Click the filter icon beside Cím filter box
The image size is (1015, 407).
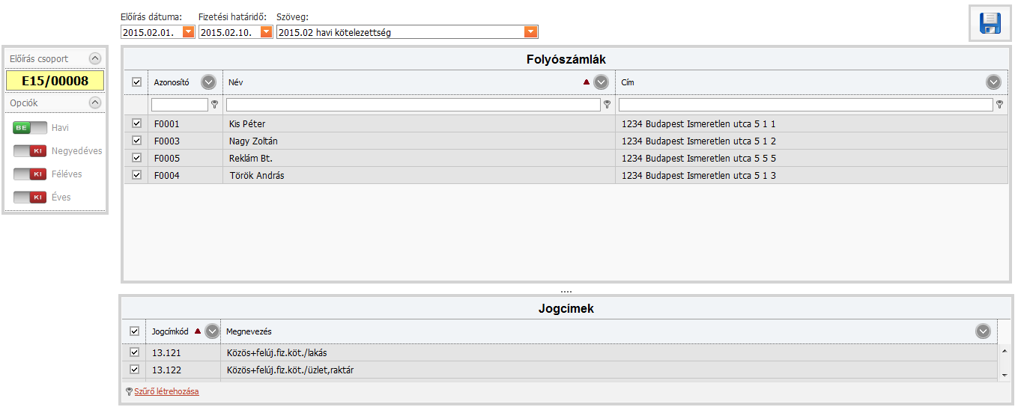pos(999,105)
